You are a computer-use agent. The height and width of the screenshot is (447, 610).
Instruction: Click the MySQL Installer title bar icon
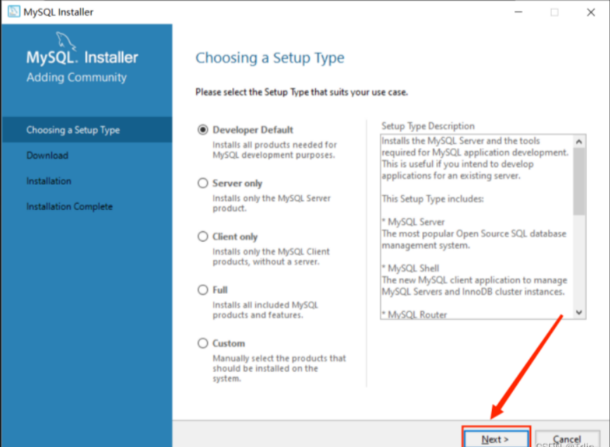(14, 12)
